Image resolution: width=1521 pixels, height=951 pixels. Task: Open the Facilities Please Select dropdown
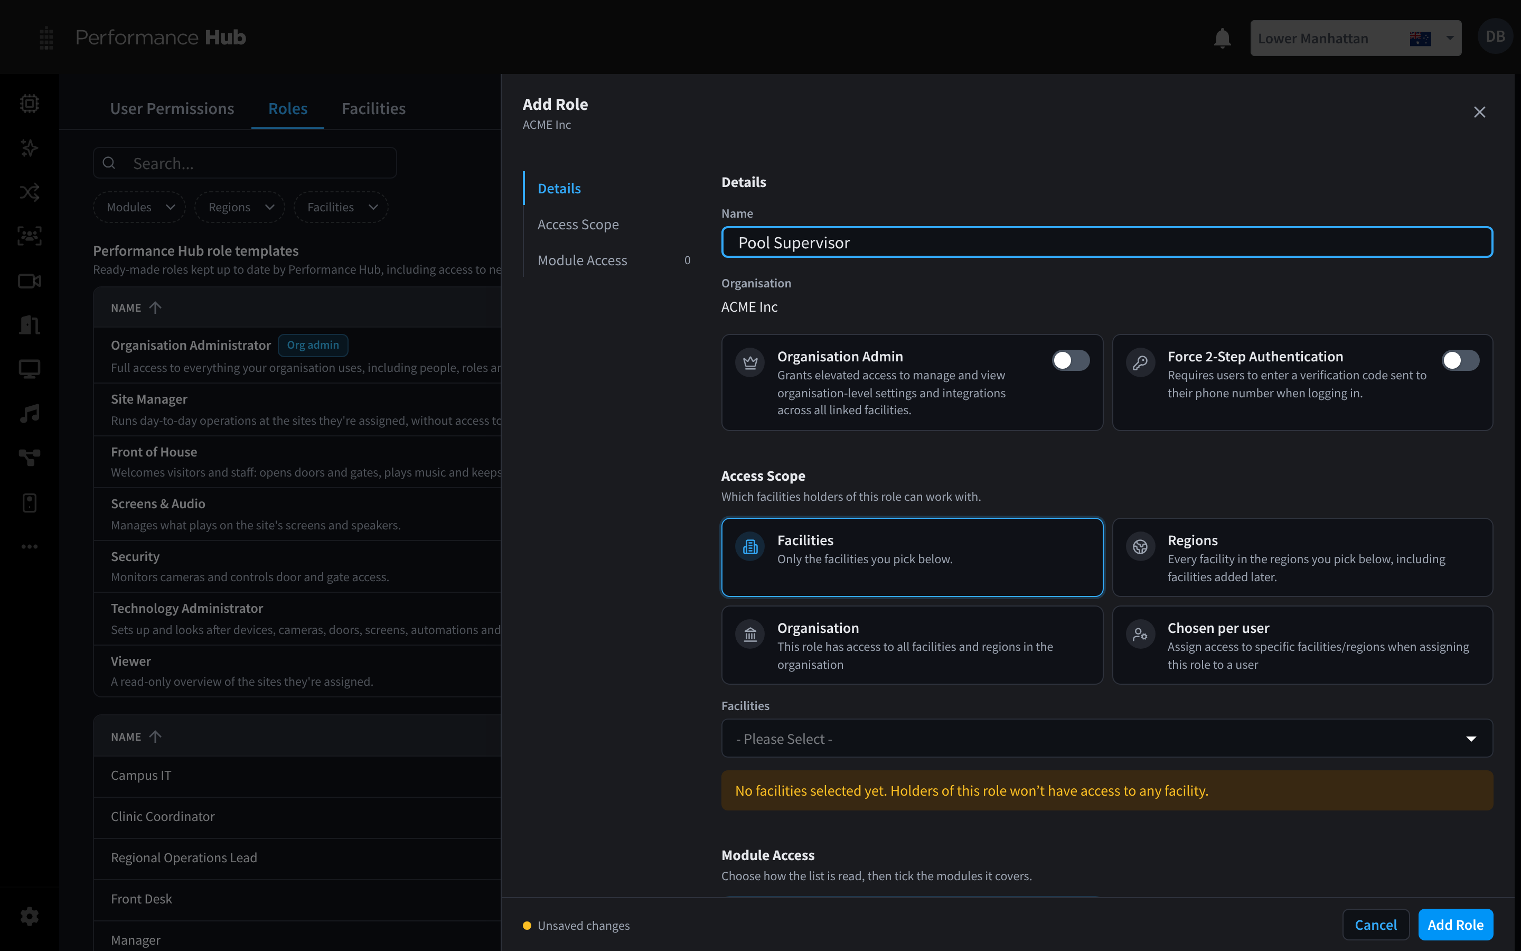point(1107,739)
